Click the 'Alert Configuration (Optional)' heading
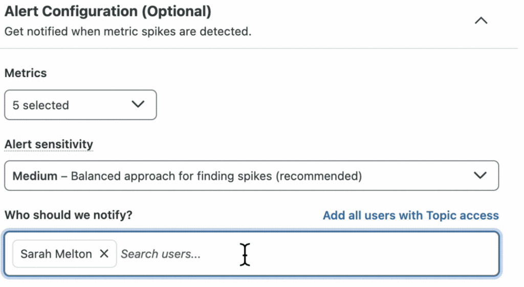The height and width of the screenshot is (287, 524). click(x=107, y=11)
